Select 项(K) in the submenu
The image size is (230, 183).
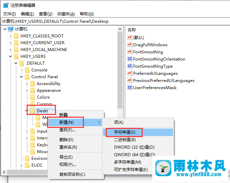(138, 122)
